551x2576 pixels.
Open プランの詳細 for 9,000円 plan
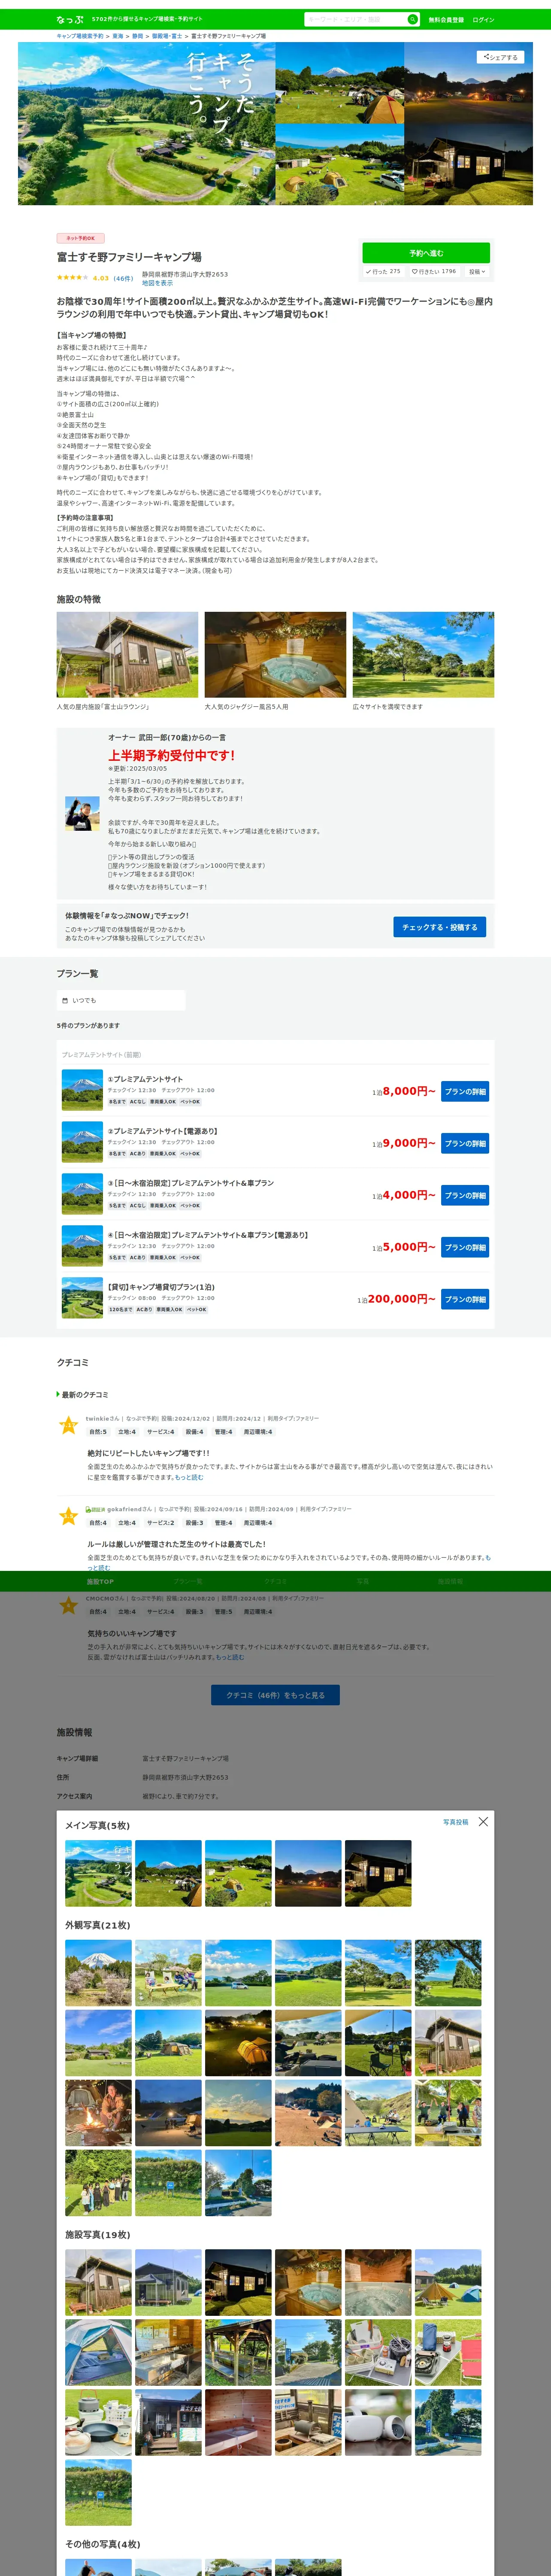pyautogui.click(x=465, y=1143)
